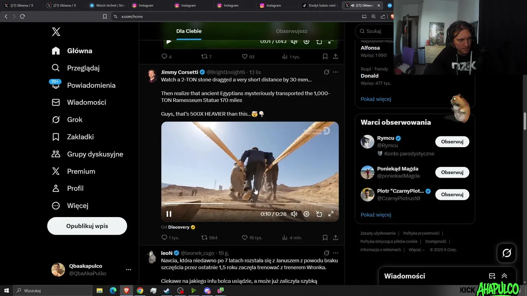Click Opublikuj wpis button
Screen dimensions: 527x296
pos(87,226)
